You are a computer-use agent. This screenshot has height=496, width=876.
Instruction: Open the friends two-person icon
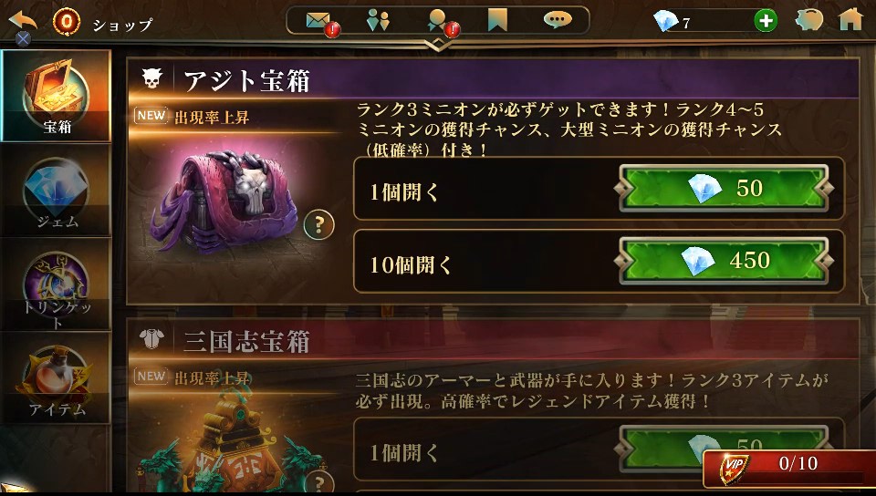coord(378,21)
